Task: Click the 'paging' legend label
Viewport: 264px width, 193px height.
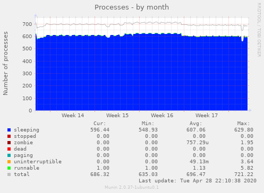Action: point(23,155)
